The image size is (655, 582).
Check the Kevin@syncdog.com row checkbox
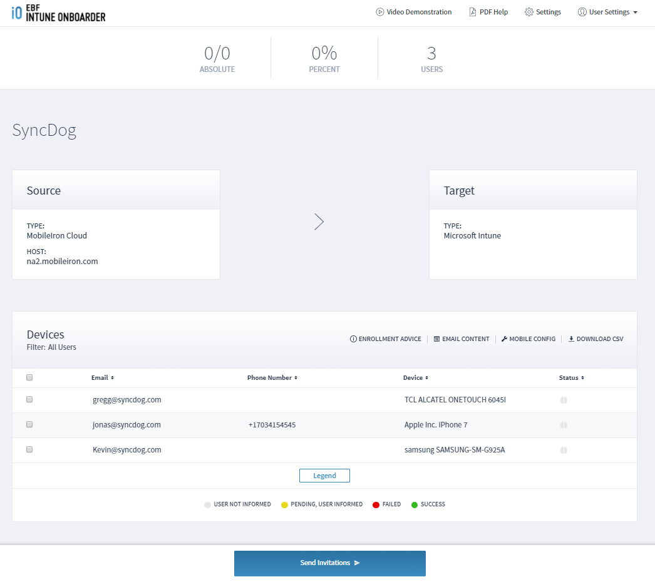29,449
